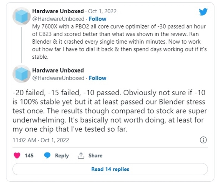Open the Oct 1, 2022 date link
The width and height of the screenshot is (222, 187).
click(x=102, y=11)
